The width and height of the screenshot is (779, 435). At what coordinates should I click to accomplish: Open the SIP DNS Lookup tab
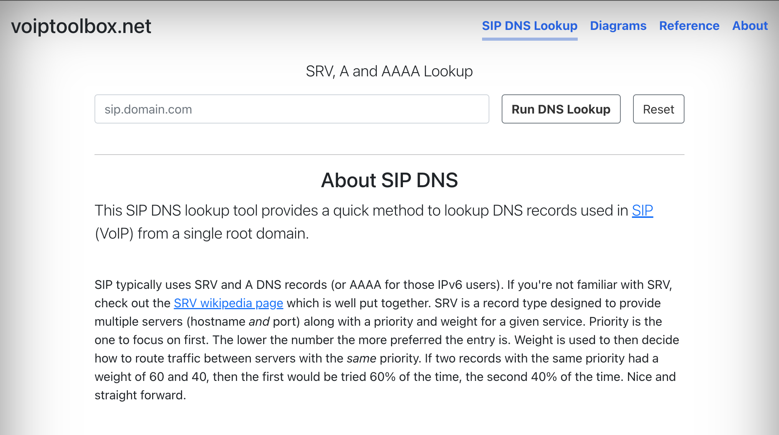(529, 26)
